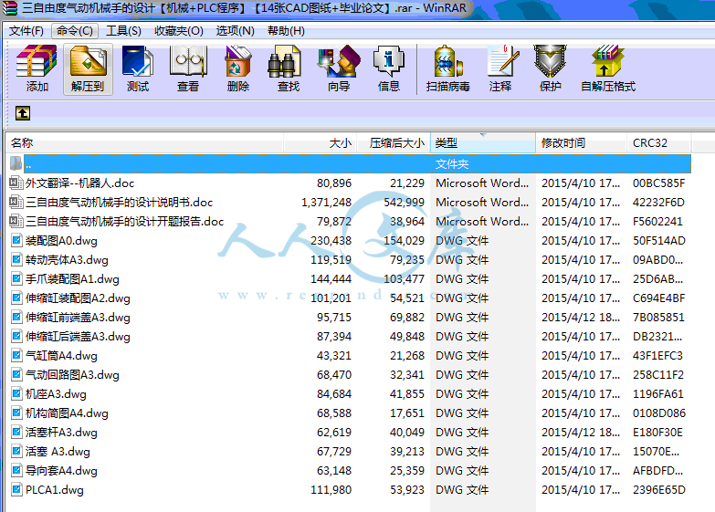Viewport: 715px width, 512px height.
Task: Select file 装配图A0.dwg
Action: (61, 241)
